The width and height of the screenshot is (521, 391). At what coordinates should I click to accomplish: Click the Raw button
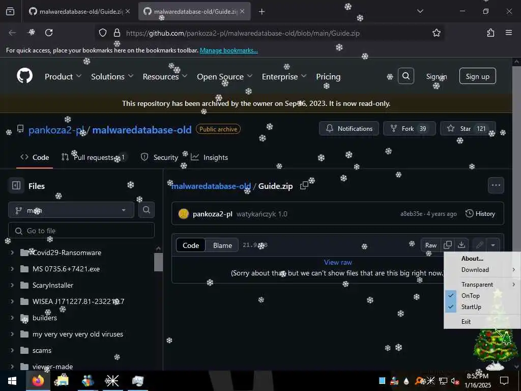[430, 245]
